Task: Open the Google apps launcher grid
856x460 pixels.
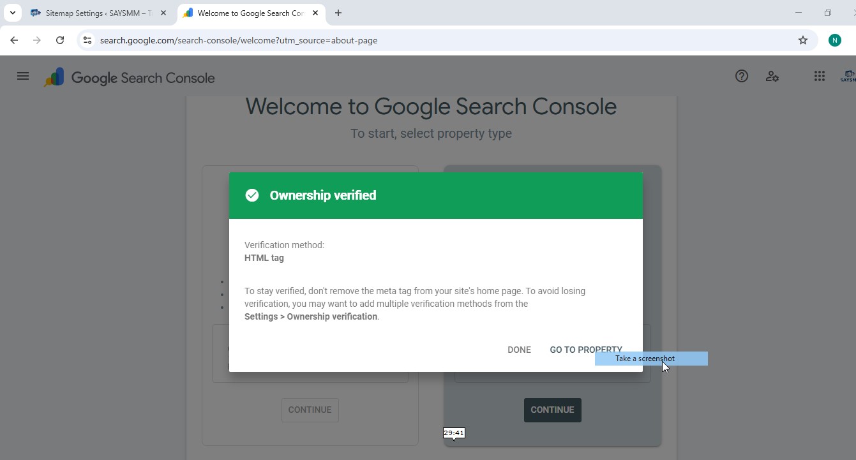Action: tap(819, 76)
